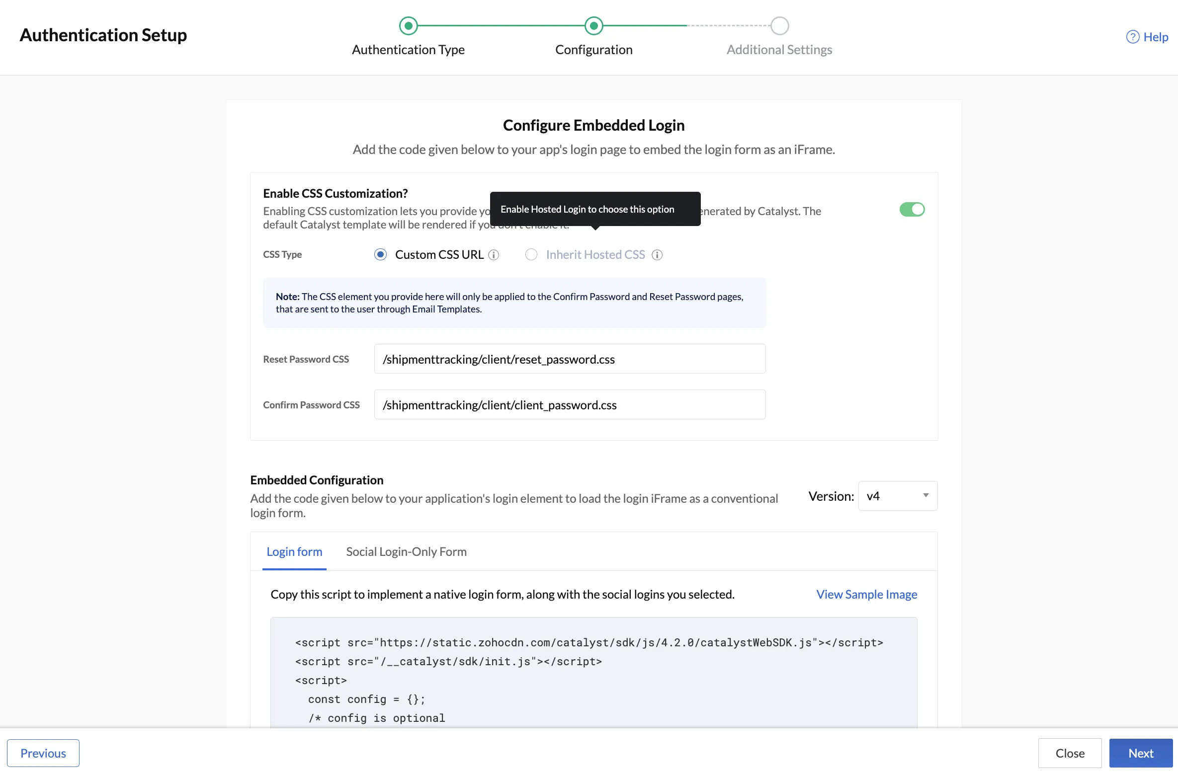Click the 'Configure Embedded Login' title
The image size is (1178, 772).
tap(593, 125)
